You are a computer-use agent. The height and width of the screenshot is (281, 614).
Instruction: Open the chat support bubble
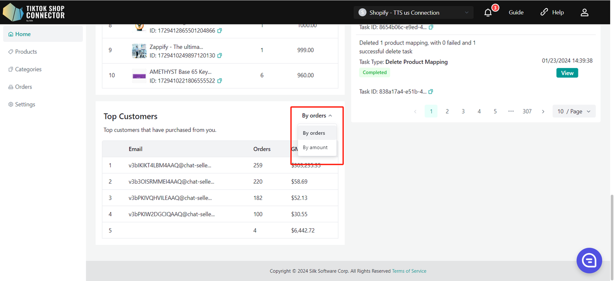589,260
